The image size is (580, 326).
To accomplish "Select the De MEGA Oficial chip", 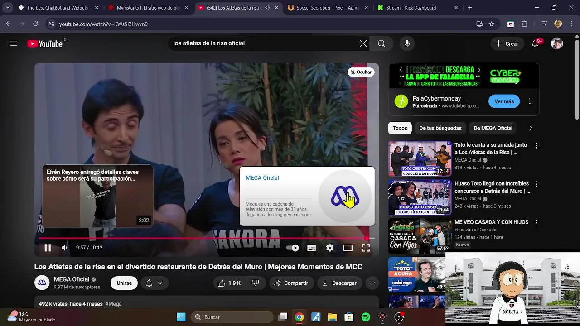I will [493, 128].
